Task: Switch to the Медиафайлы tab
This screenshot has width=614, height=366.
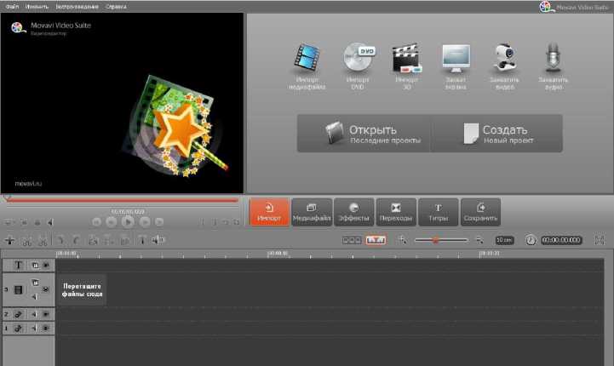Action: tap(312, 212)
